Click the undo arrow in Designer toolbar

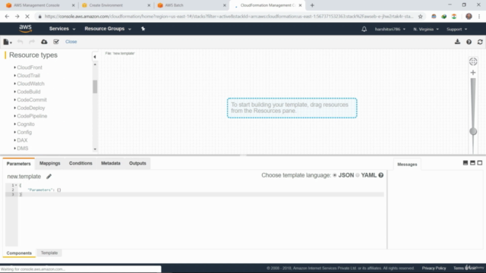point(21,42)
